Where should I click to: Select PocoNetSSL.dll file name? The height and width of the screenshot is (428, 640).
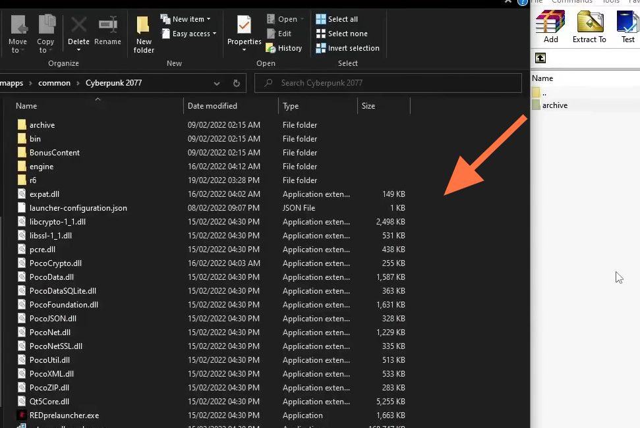tap(56, 346)
